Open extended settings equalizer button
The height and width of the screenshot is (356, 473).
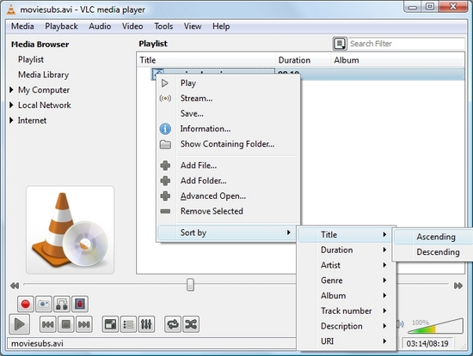(146, 324)
